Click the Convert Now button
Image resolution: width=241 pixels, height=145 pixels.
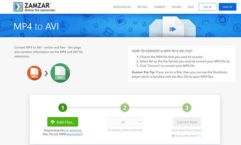[187, 122]
